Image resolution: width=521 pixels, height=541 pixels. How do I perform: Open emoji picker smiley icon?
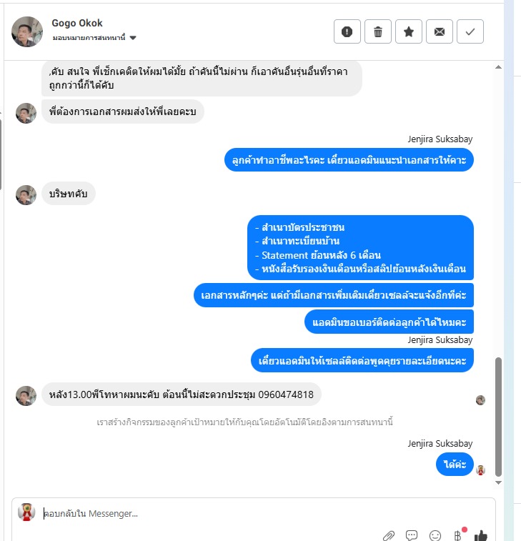435,535
